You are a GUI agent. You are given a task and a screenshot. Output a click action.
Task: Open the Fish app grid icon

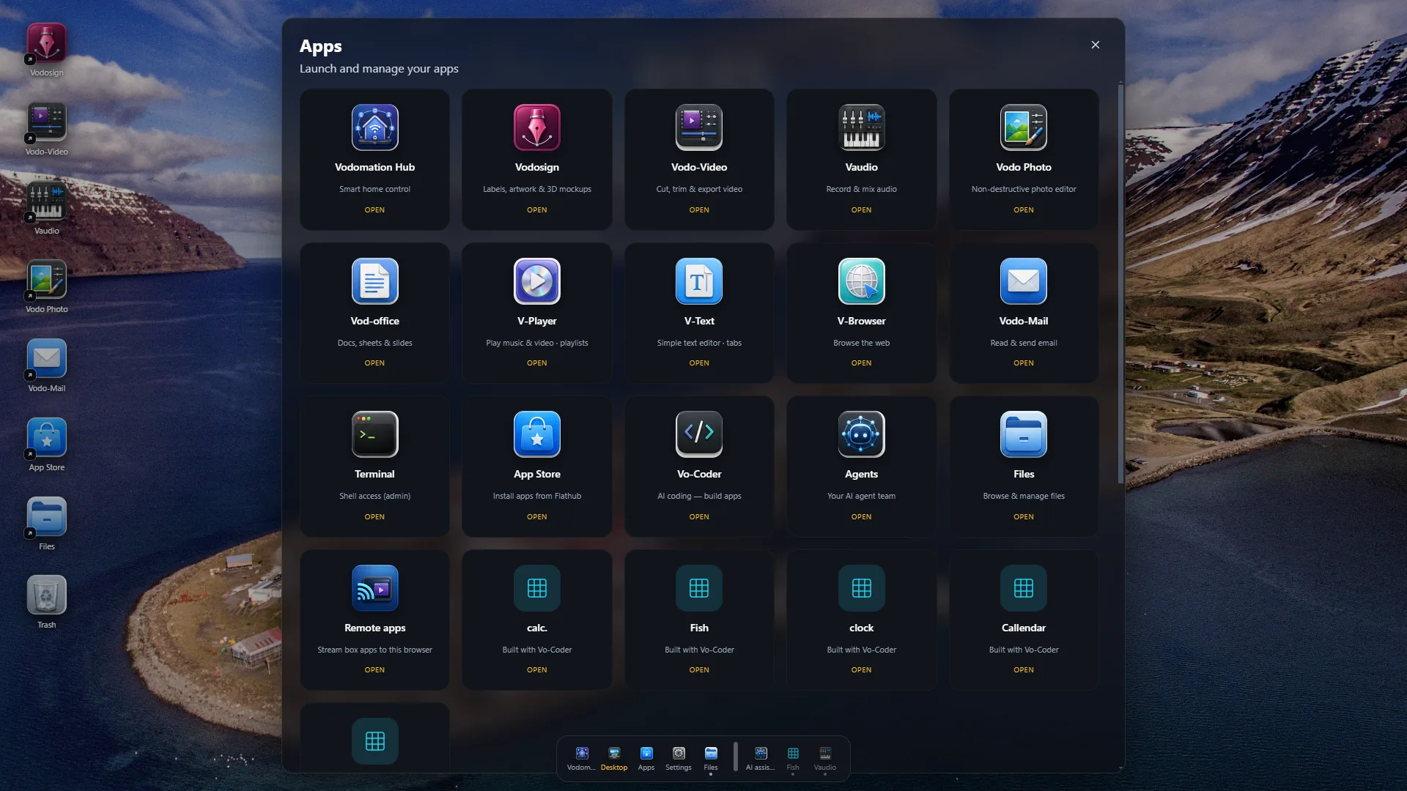tap(699, 588)
